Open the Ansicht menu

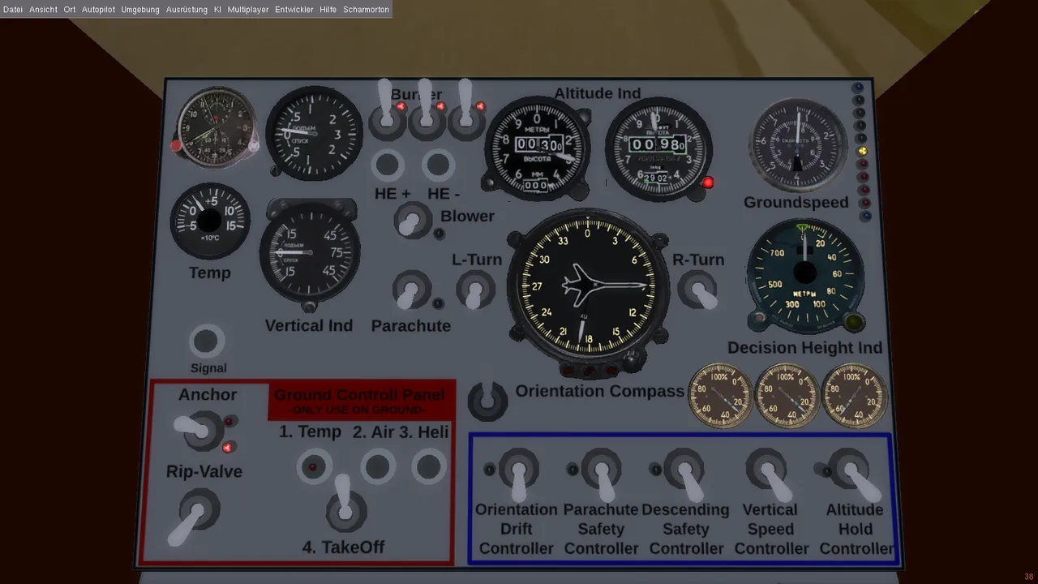(43, 10)
